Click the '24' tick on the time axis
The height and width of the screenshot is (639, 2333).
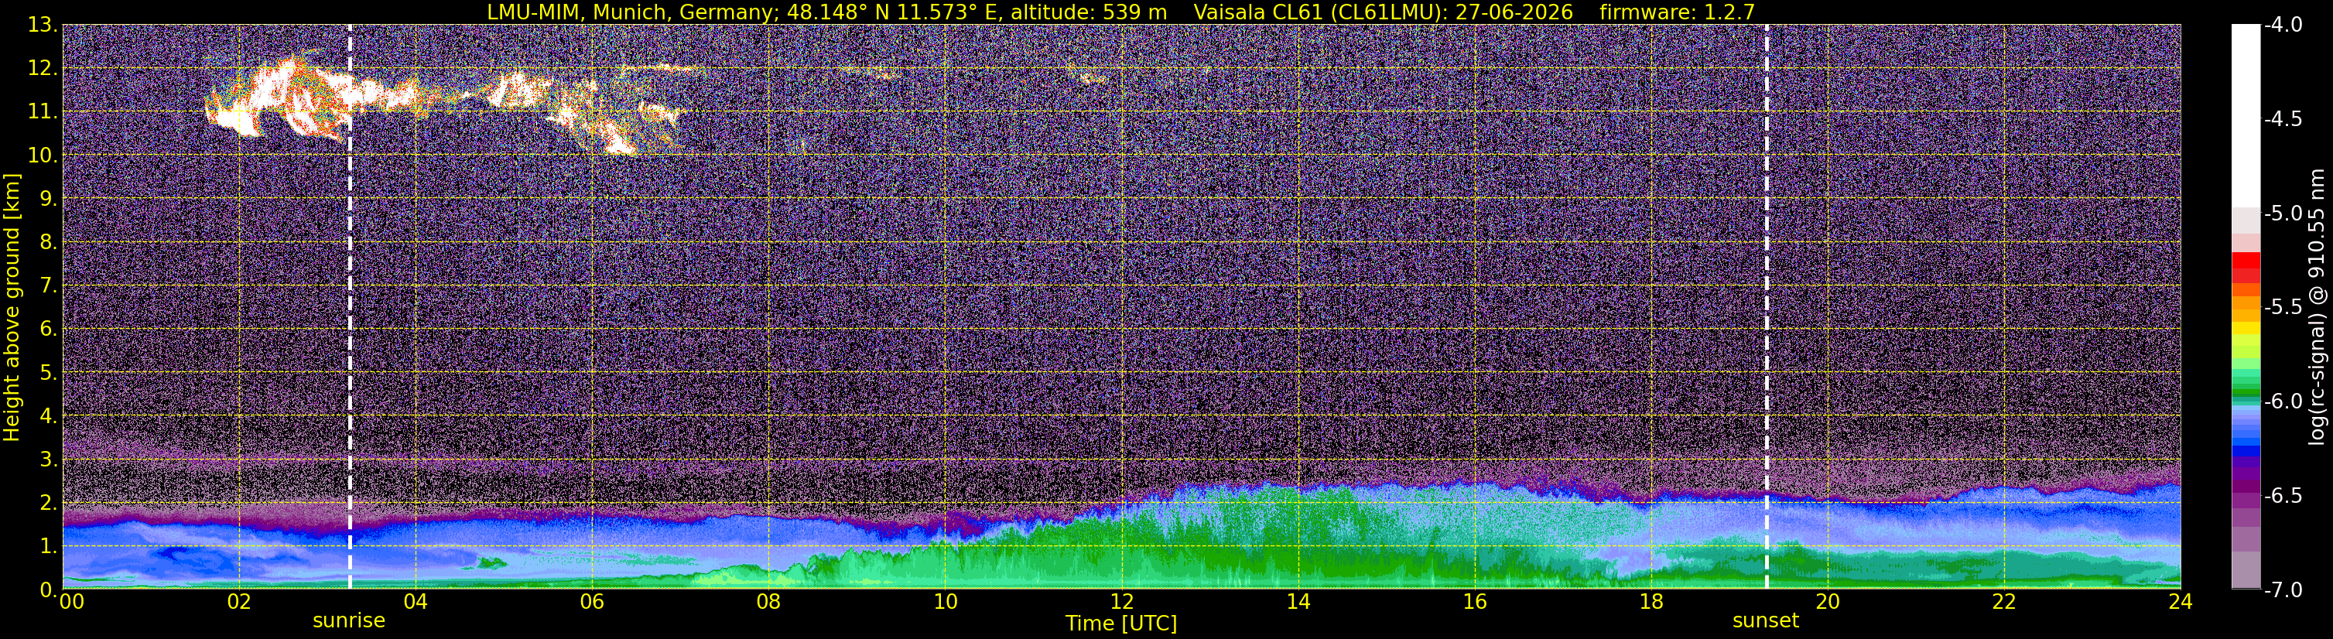(x=2180, y=602)
